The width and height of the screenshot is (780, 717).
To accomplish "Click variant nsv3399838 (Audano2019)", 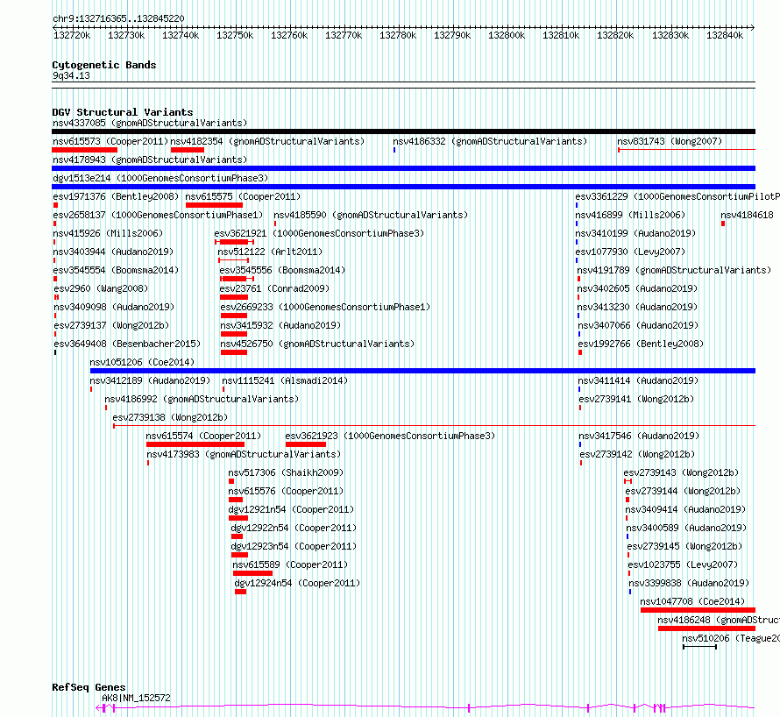I will click(x=689, y=583).
